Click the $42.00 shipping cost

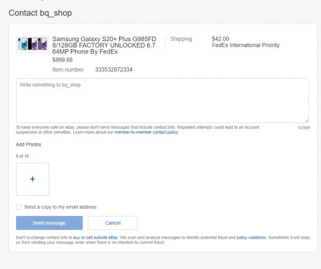[x=220, y=39]
